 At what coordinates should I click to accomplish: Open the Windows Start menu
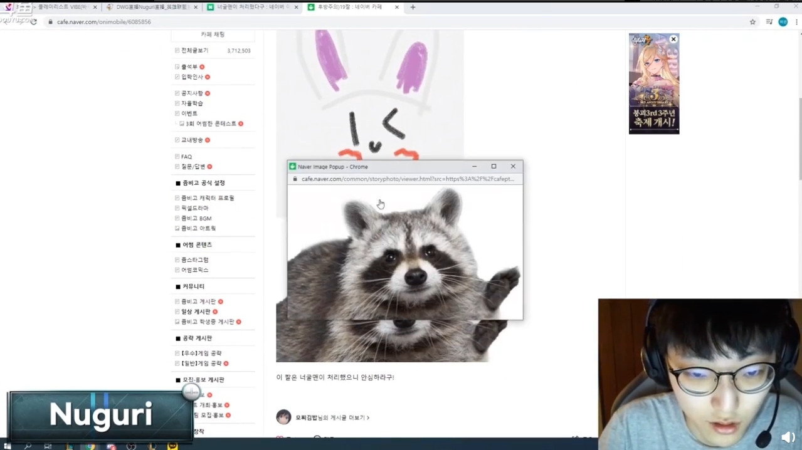coord(8,446)
